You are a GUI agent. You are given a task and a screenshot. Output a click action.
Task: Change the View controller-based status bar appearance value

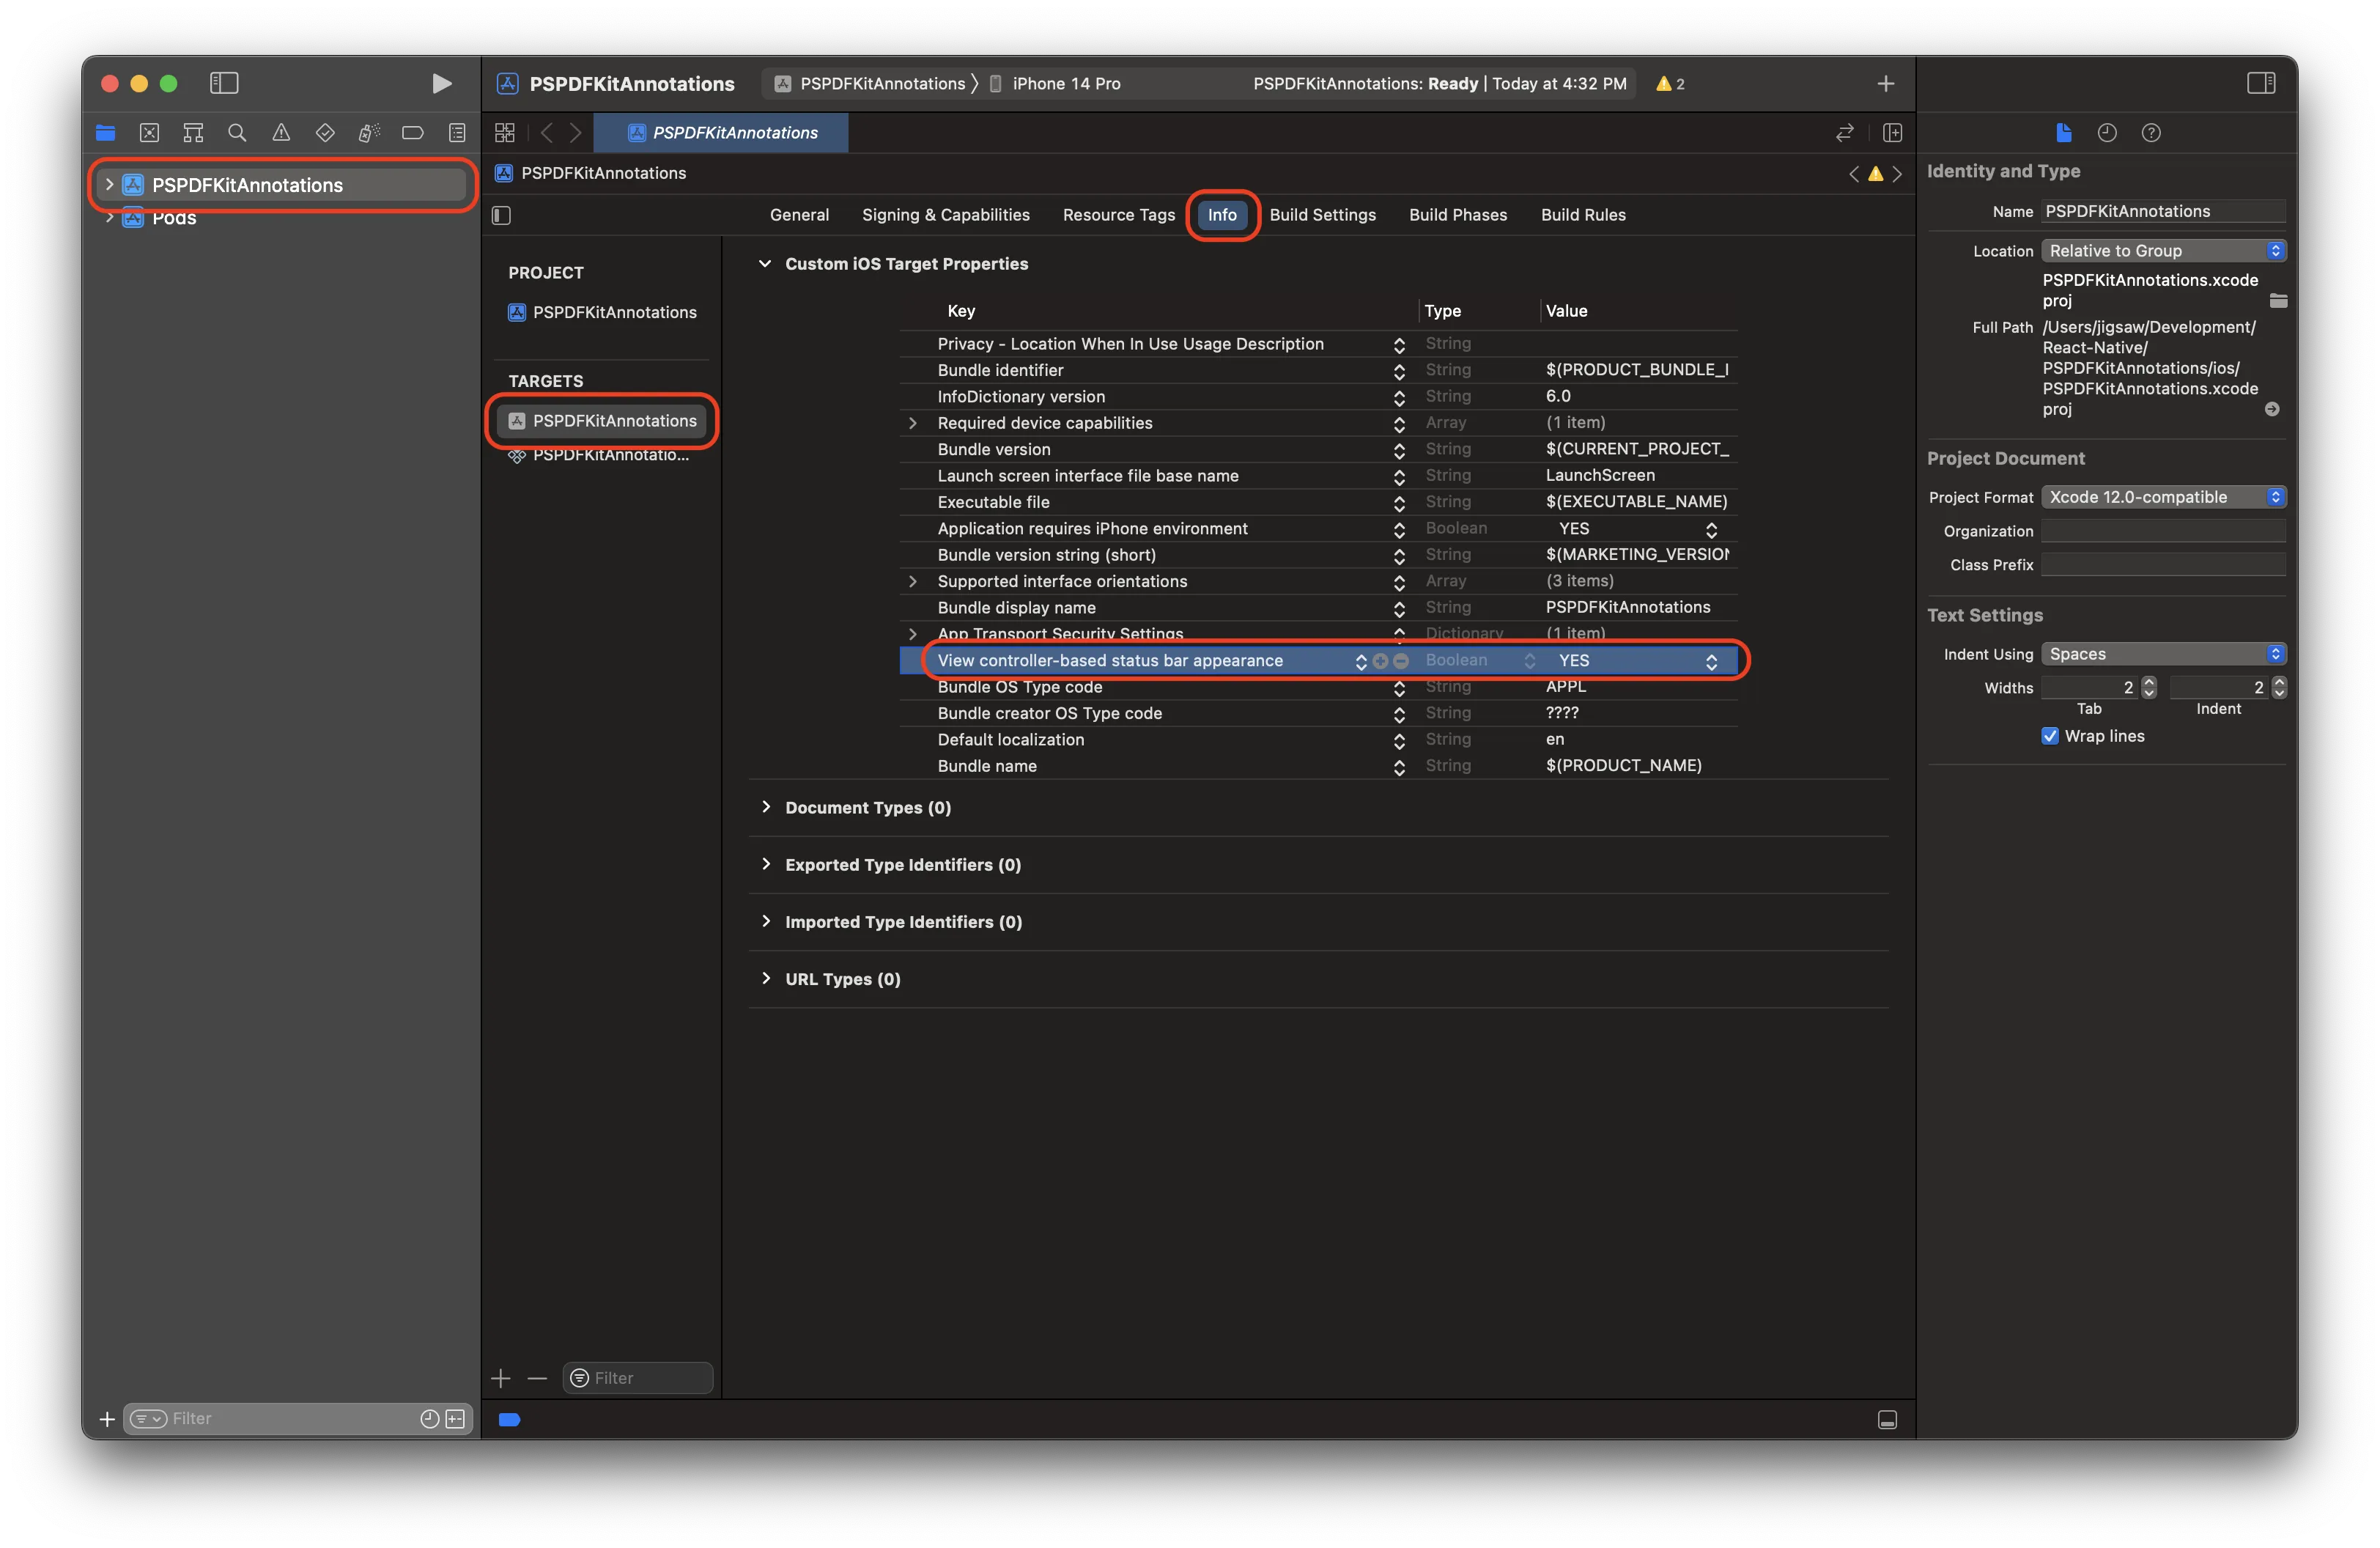(1711, 661)
